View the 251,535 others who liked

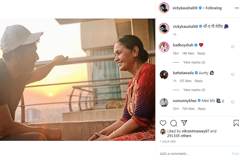179,136
